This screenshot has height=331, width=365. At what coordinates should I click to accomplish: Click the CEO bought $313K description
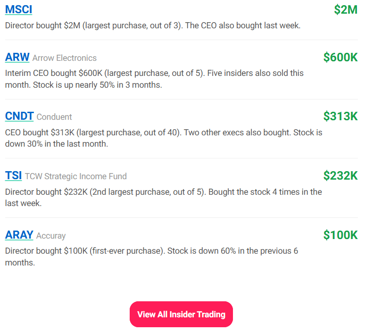click(x=164, y=138)
